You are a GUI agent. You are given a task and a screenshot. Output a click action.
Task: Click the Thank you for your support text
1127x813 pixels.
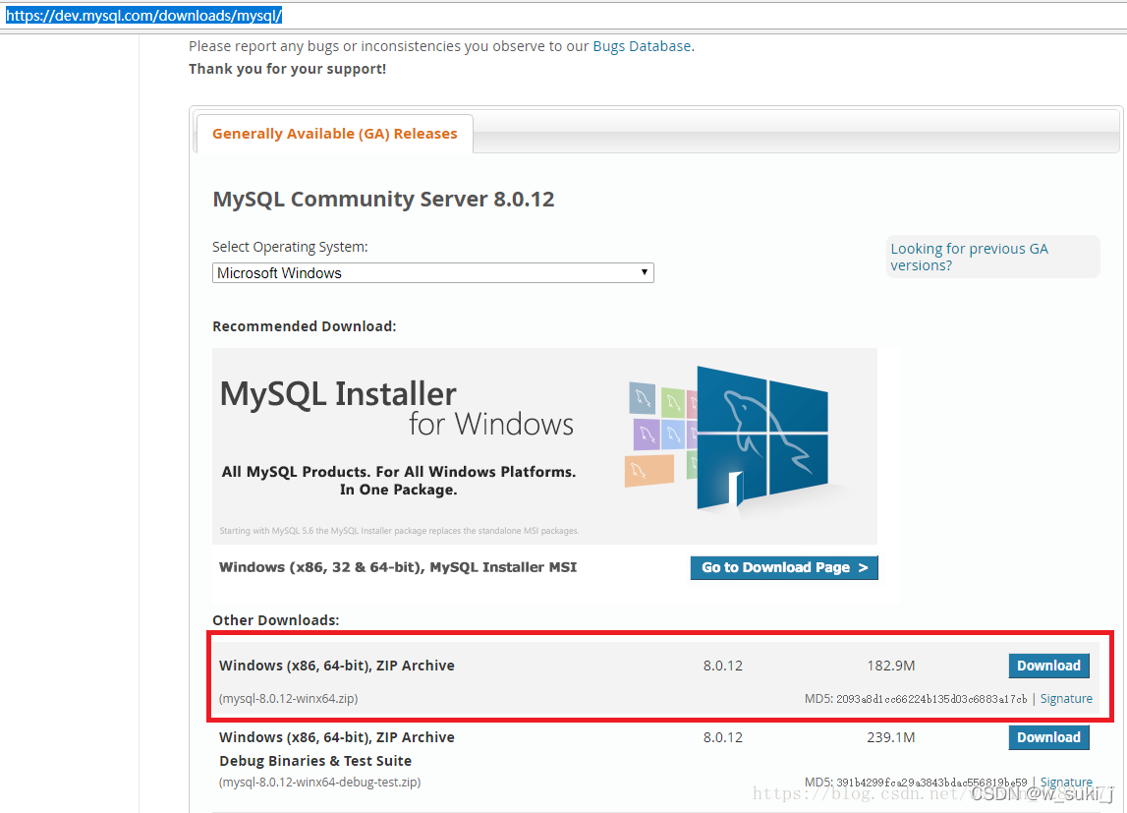point(288,69)
